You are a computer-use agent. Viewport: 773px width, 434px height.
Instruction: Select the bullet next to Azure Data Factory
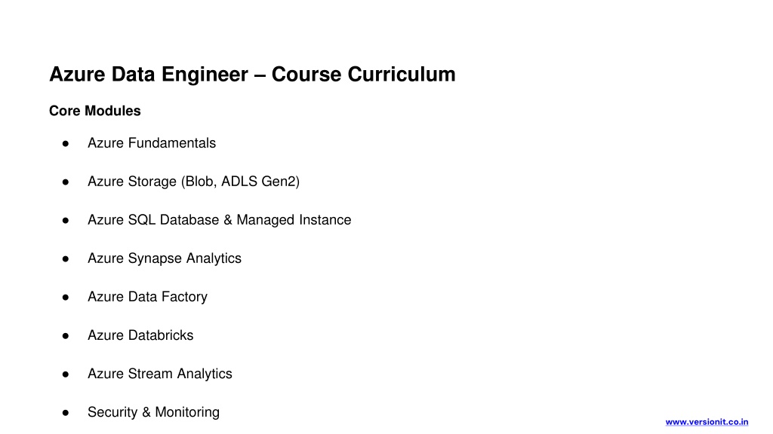pos(66,298)
